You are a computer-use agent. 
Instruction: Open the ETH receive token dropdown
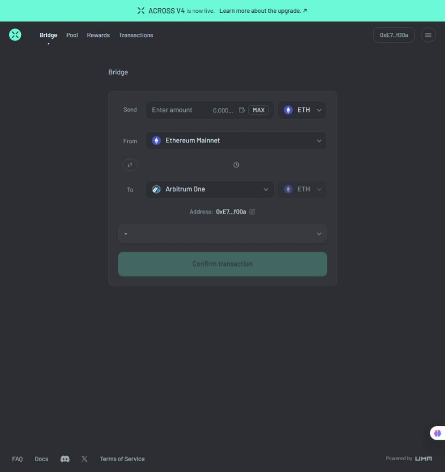click(x=302, y=189)
